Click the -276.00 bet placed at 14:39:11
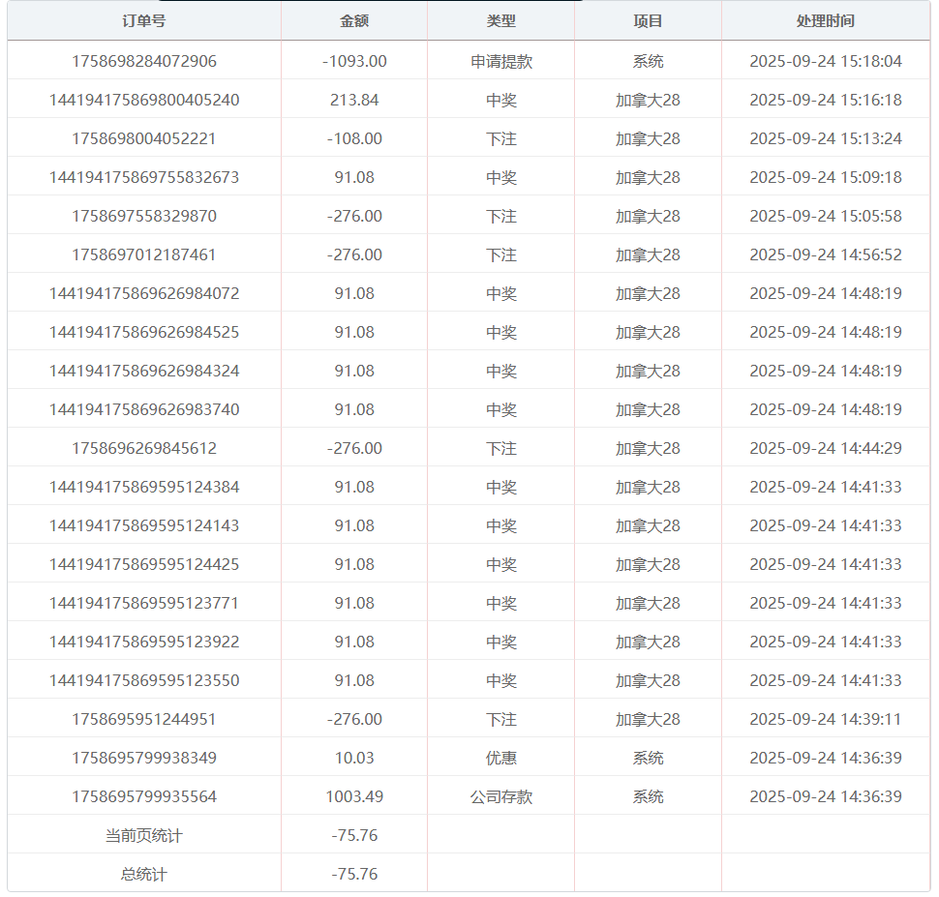This screenshot has height=897, width=939. (x=353, y=717)
